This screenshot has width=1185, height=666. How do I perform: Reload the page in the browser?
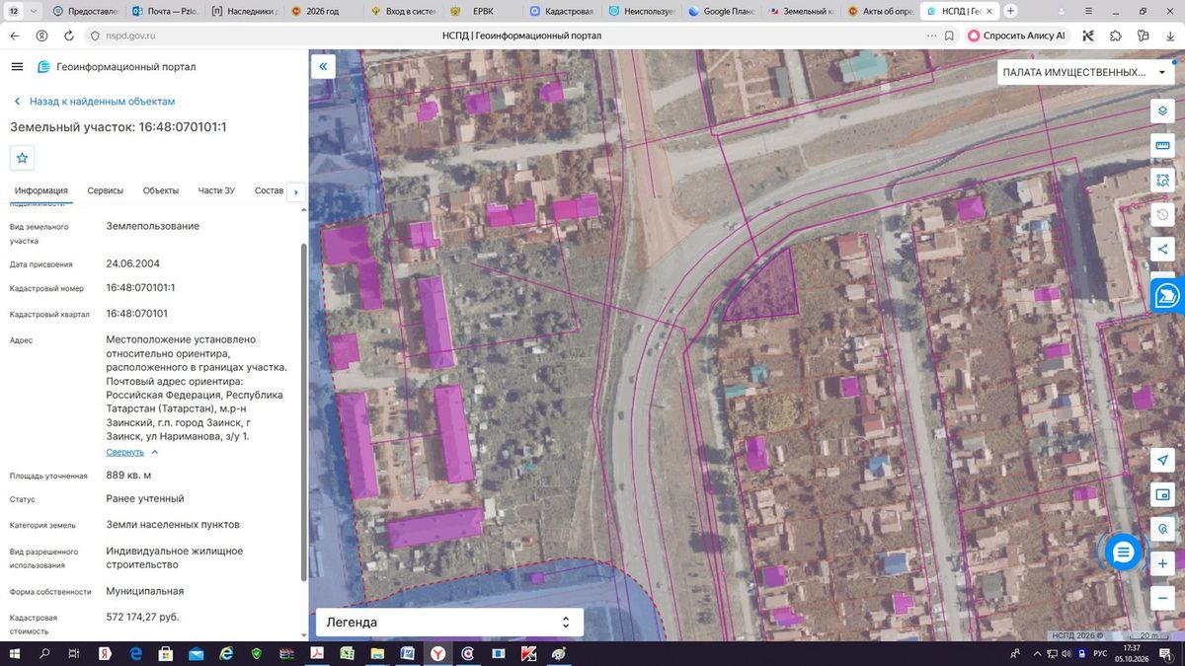pyautogui.click(x=68, y=35)
